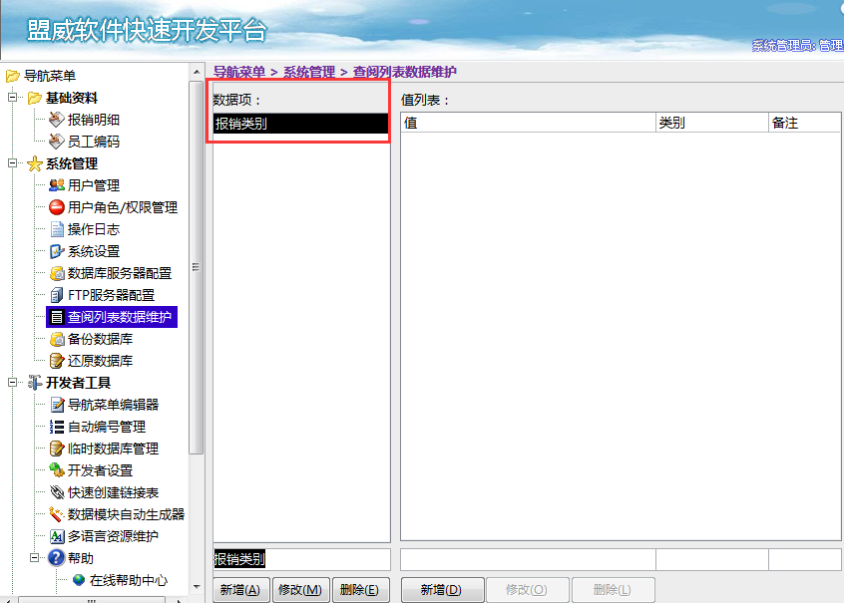Click the 导航菜单编辑器 icon
The width and height of the screenshot is (844, 603).
click(x=57, y=405)
